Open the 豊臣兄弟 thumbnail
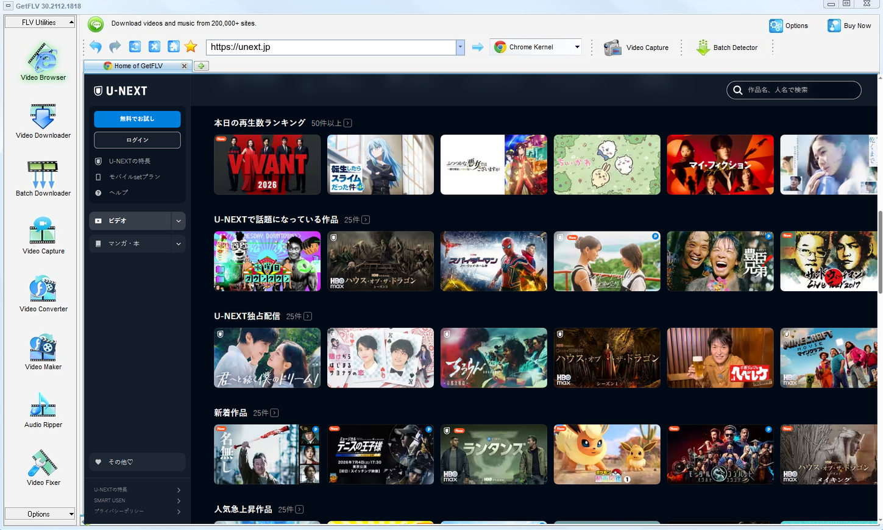The image size is (883, 530). [720, 261]
